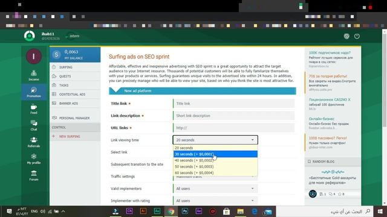Screen dimensions: 387x217
Task: Open Photoshop from the taskbar
Action: click(x=185, y=212)
